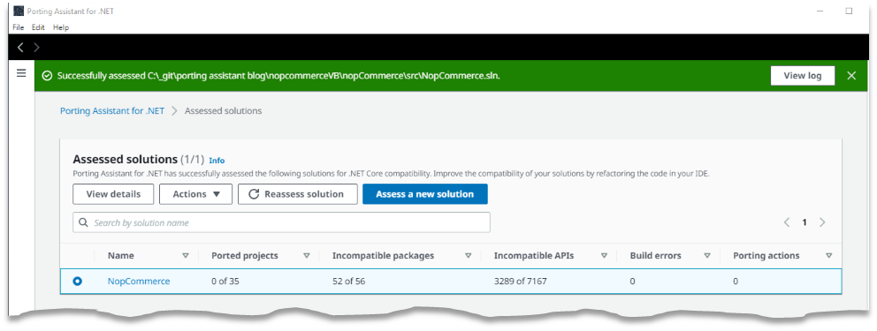The width and height of the screenshot is (877, 331).
Task: Click the Assessed solutions breadcrumb text
Action: tap(223, 110)
